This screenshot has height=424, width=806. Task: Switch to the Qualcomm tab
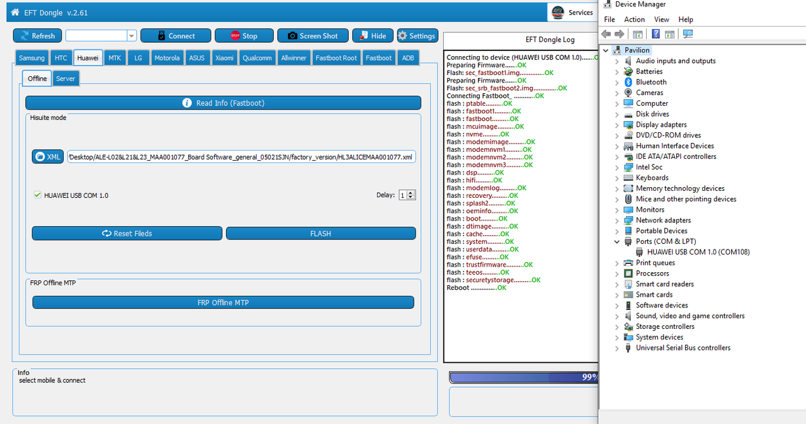[x=258, y=58]
